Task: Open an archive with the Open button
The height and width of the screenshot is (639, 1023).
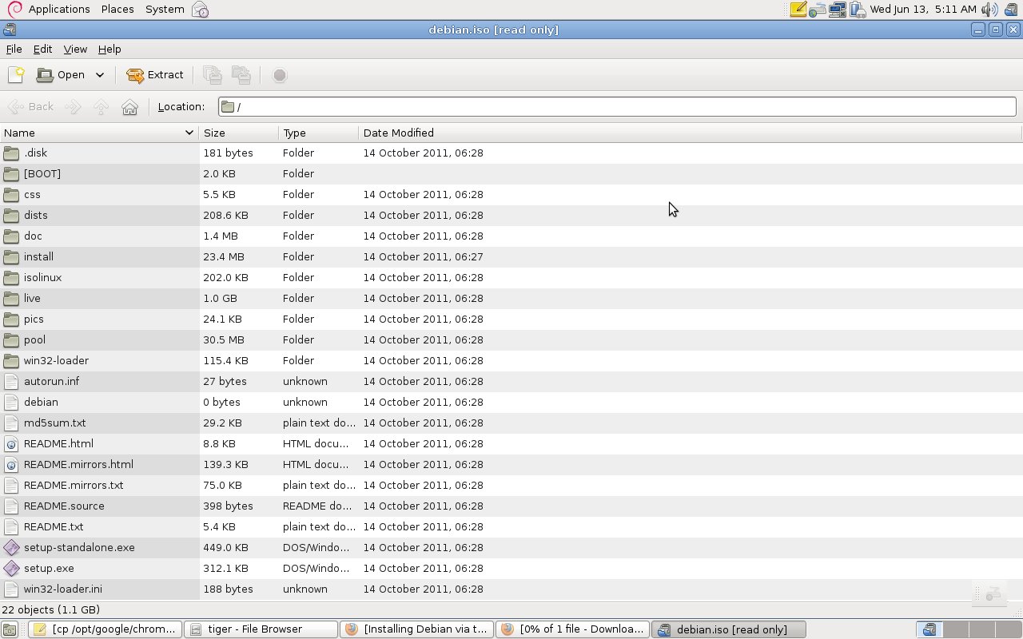Action: 61,75
